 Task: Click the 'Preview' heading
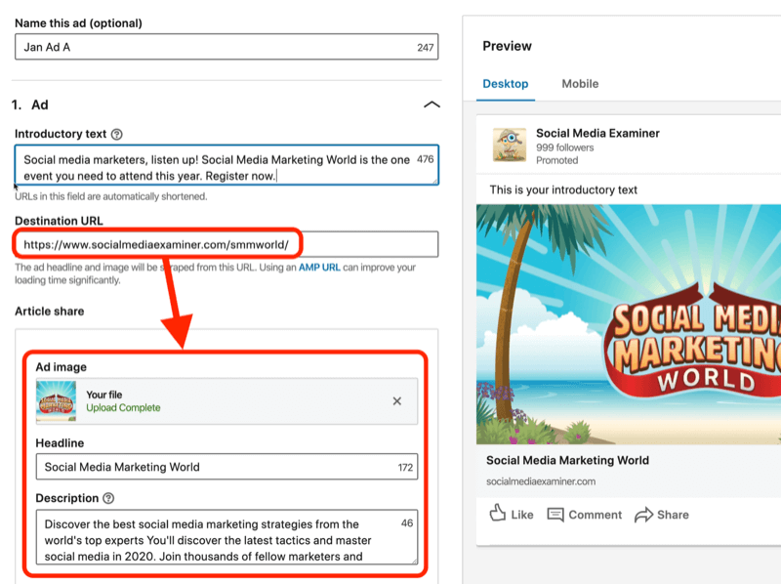tap(507, 46)
